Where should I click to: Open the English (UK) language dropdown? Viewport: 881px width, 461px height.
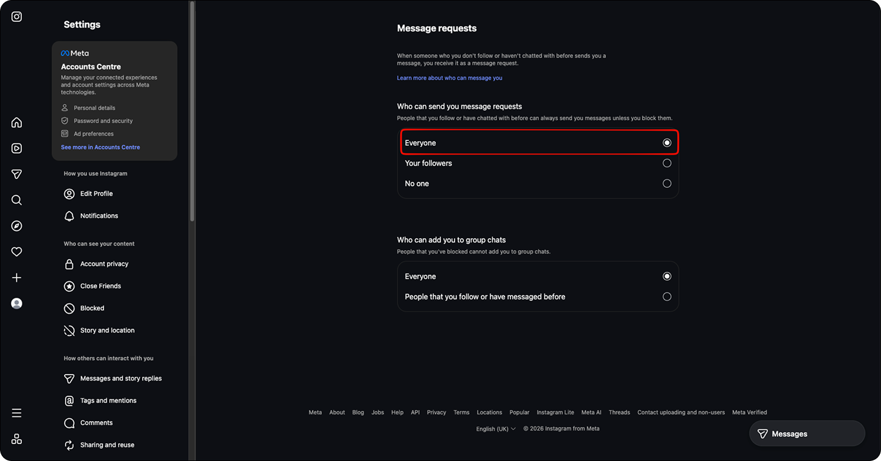pos(496,429)
